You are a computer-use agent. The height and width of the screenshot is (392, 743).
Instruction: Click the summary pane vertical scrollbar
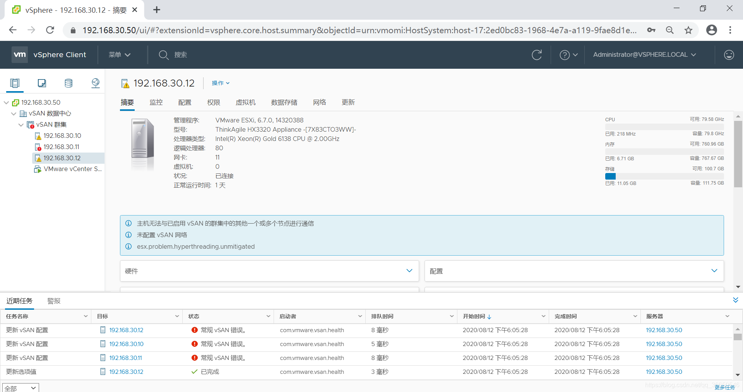pos(738,154)
